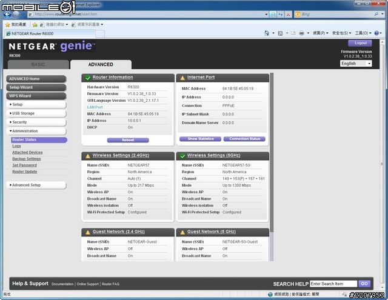Open the dropdown arrow next to printer icon
388x300 pixels.
coord(308,33)
